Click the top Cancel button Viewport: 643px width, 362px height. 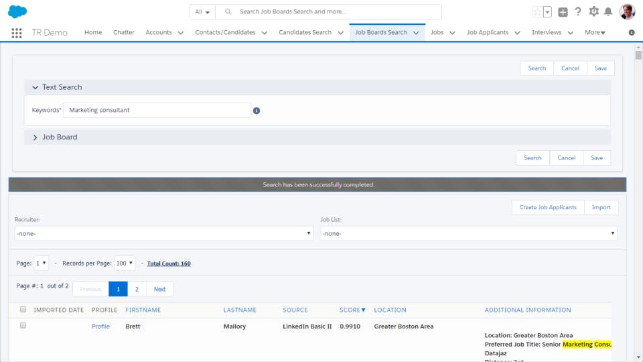tap(570, 68)
